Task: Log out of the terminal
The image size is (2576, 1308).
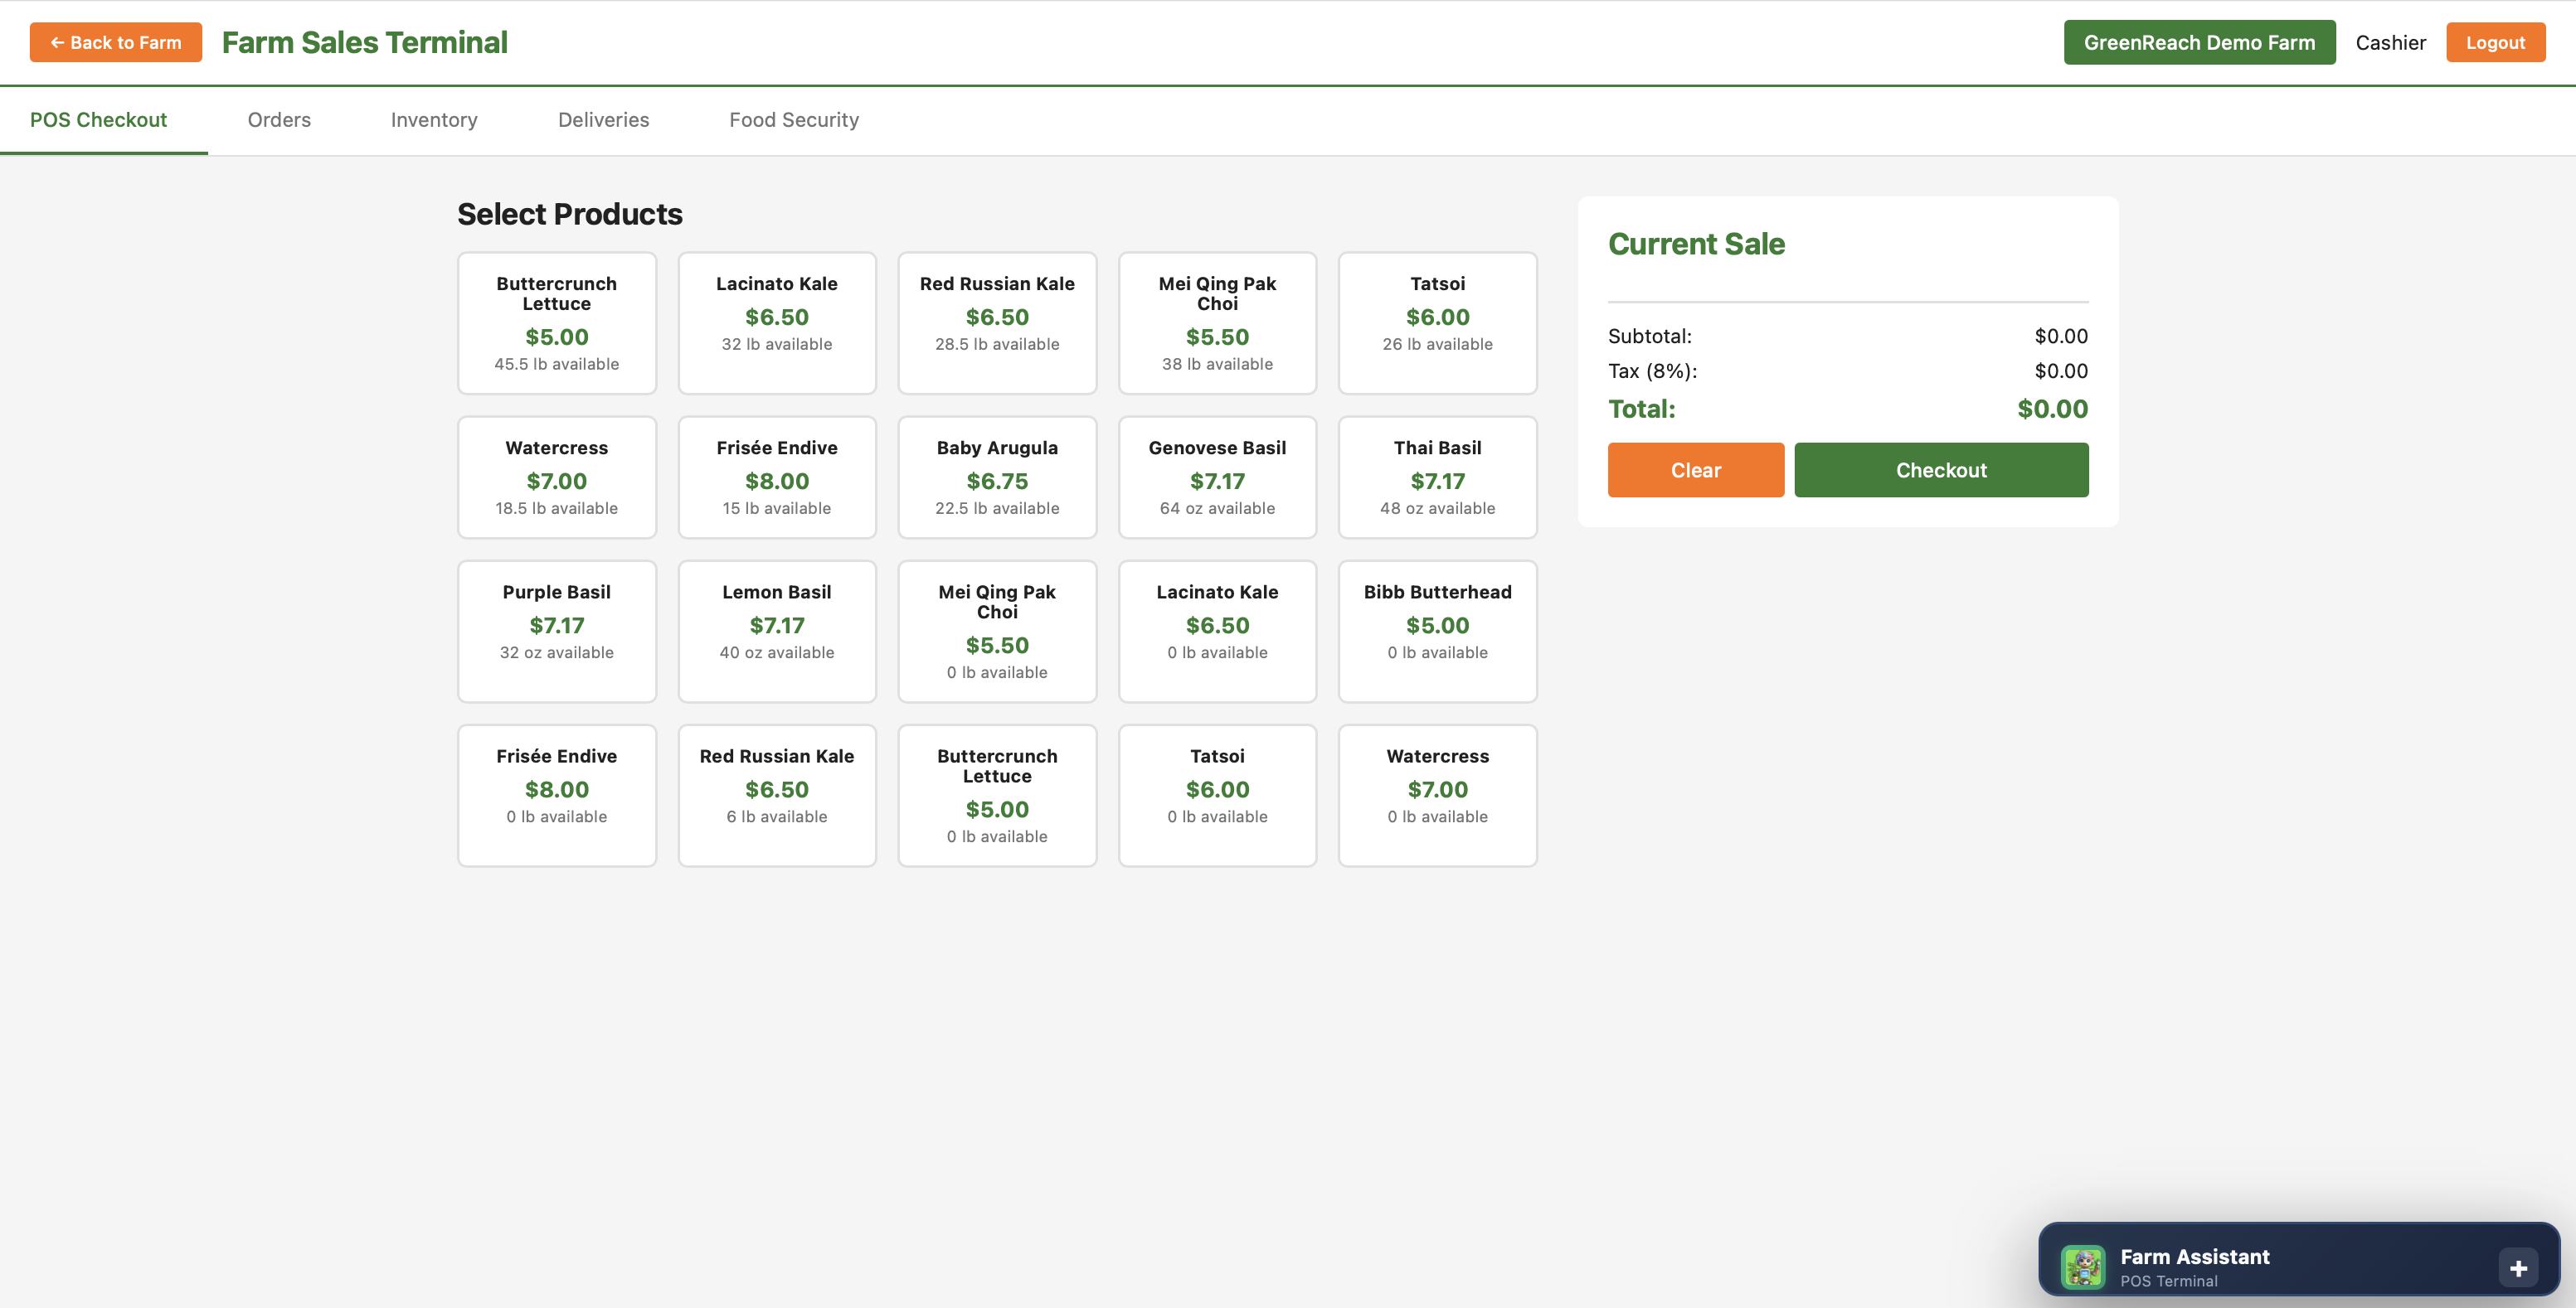Action: (2496, 42)
